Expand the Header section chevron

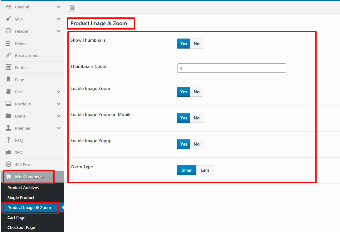pos(59,31)
